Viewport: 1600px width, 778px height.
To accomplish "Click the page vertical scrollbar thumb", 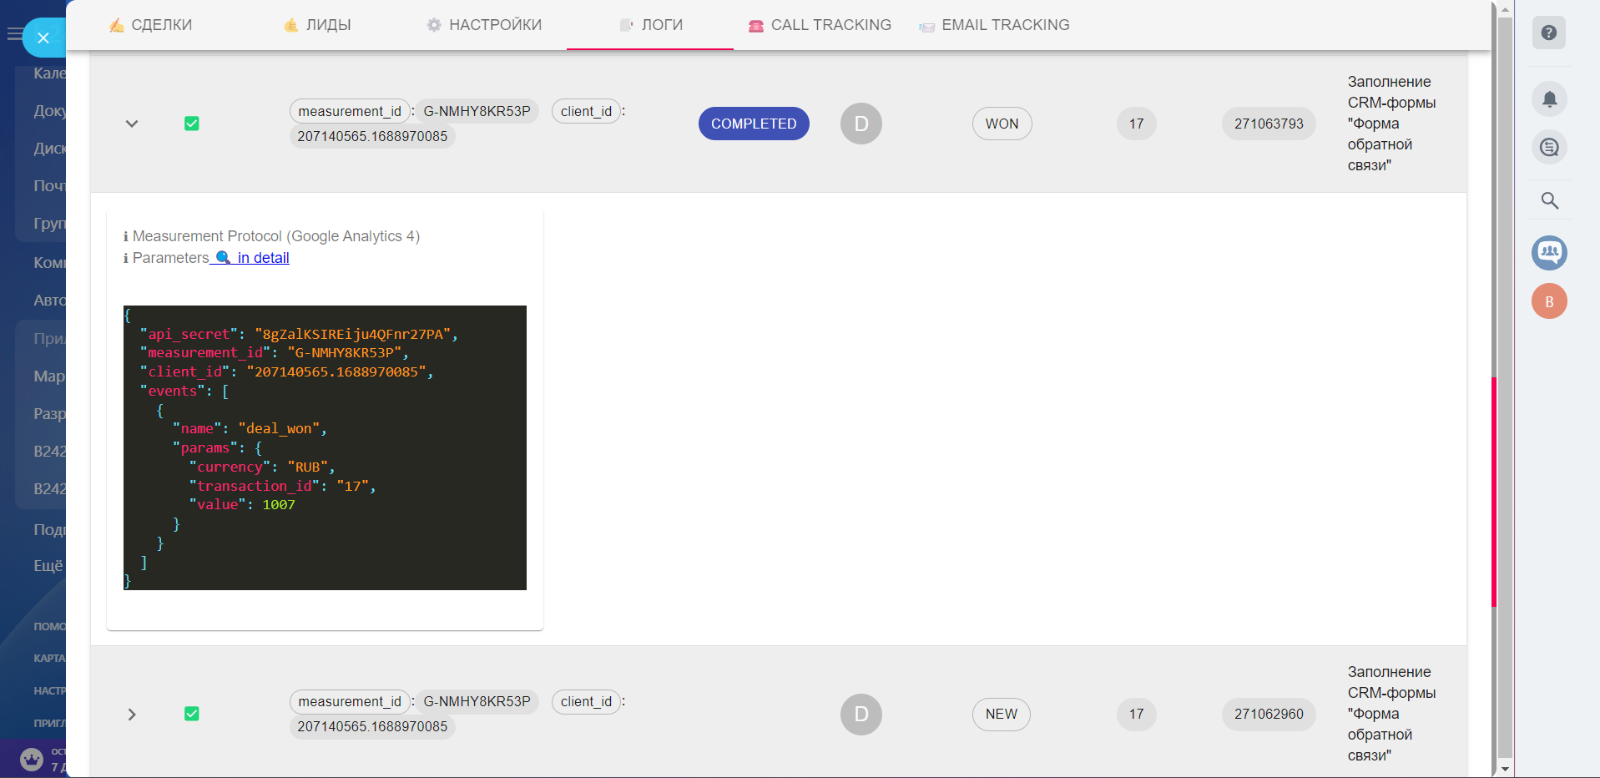I will pos(1505,388).
